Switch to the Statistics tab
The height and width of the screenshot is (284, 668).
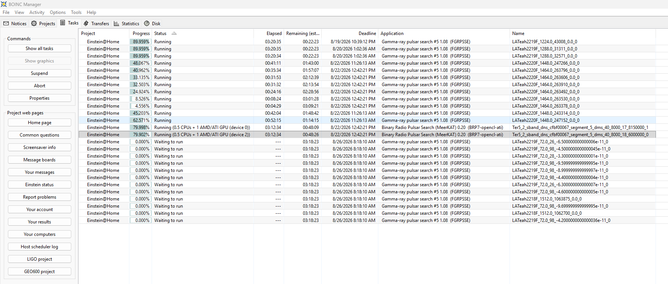click(127, 23)
